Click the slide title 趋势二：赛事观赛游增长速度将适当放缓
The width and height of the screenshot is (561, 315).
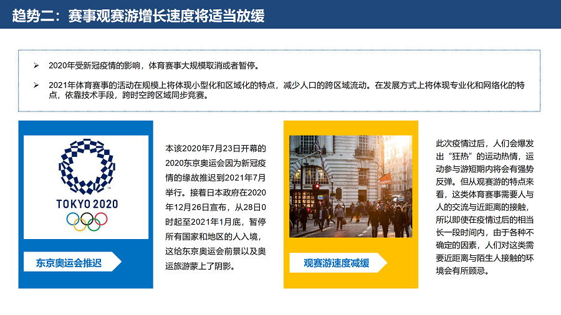tap(138, 16)
